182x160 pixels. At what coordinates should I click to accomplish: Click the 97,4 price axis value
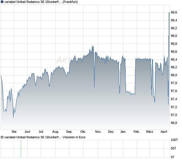click(174, 99)
